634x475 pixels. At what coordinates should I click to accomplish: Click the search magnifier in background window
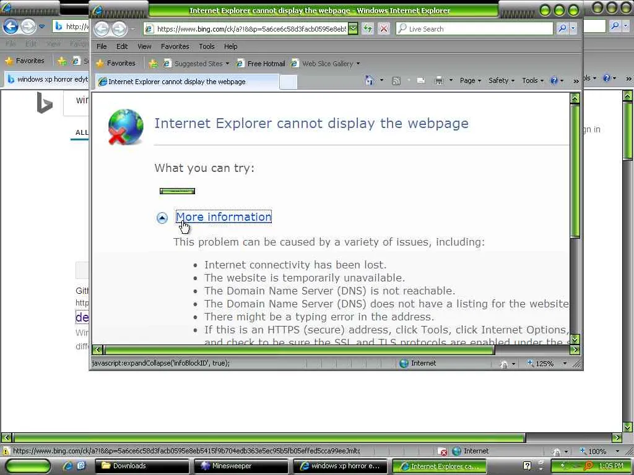tap(615, 26)
